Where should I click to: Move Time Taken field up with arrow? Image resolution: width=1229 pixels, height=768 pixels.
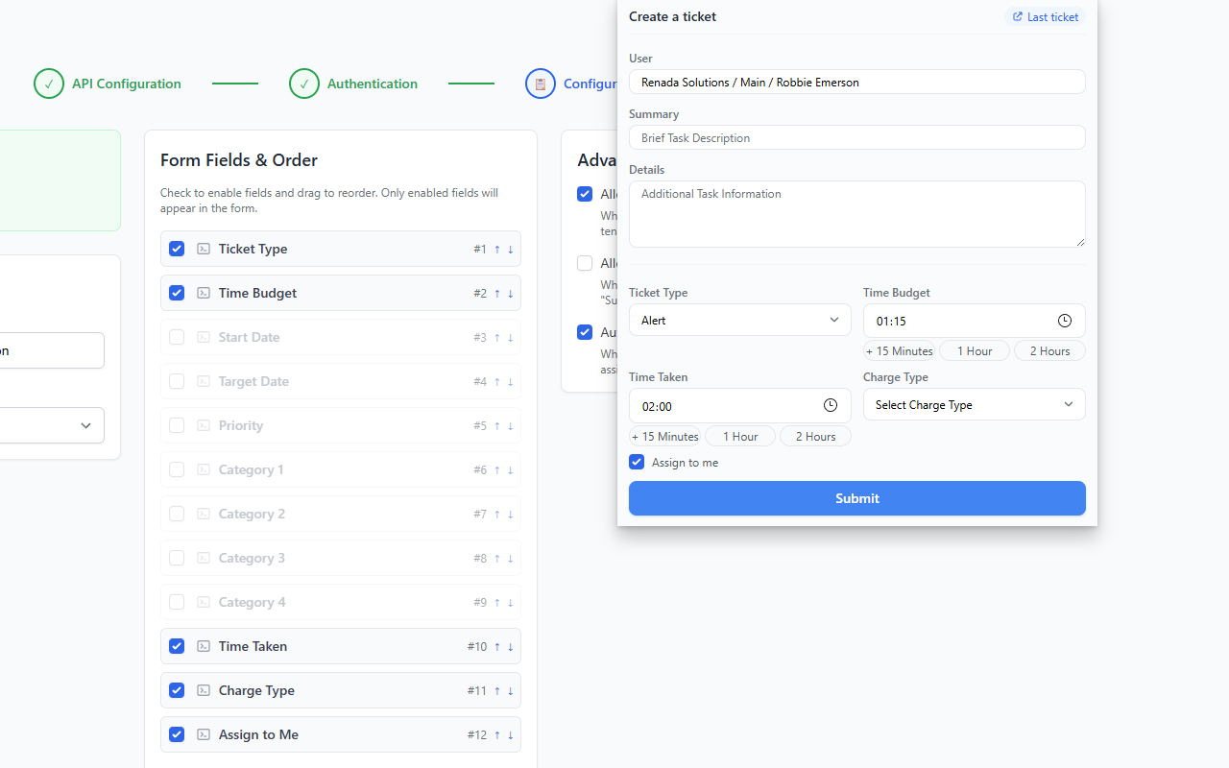tap(497, 647)
